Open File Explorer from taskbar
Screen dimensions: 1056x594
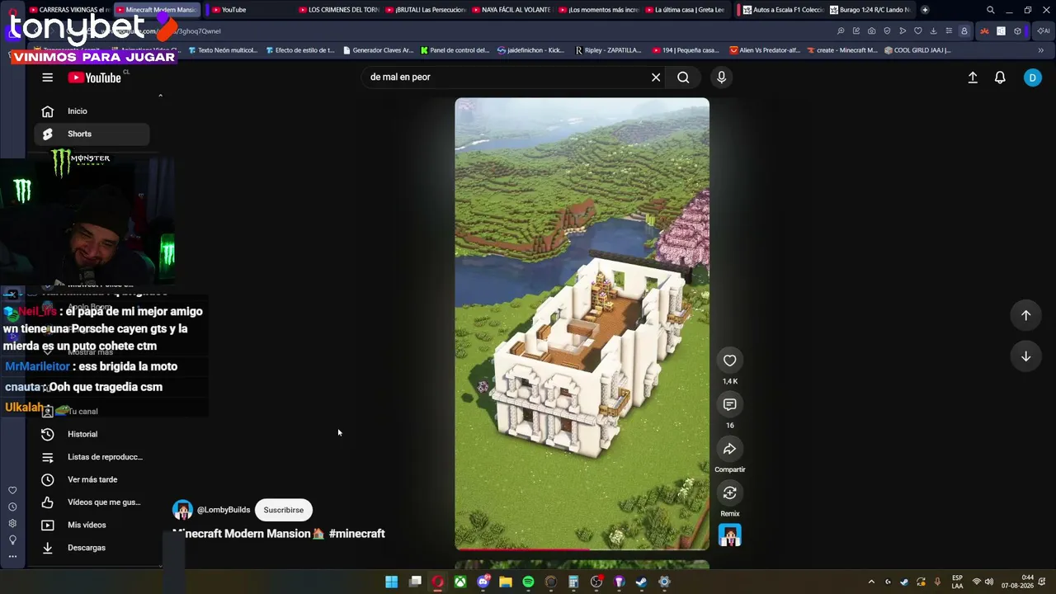[x=506, y=582]
